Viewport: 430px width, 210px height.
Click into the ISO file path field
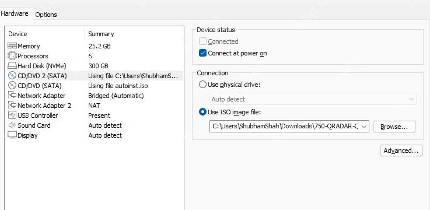[285, 127]
